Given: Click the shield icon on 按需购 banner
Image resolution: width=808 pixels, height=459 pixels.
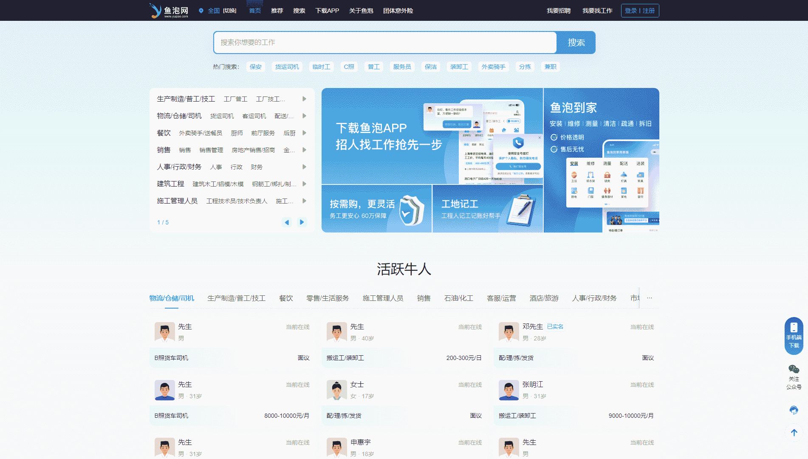Looking at the screenshot, I should coord(412,210).
